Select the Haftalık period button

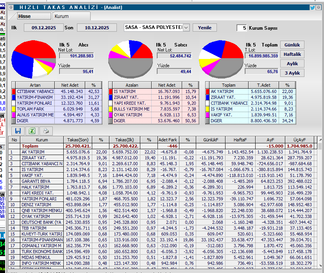click(292, 54)
